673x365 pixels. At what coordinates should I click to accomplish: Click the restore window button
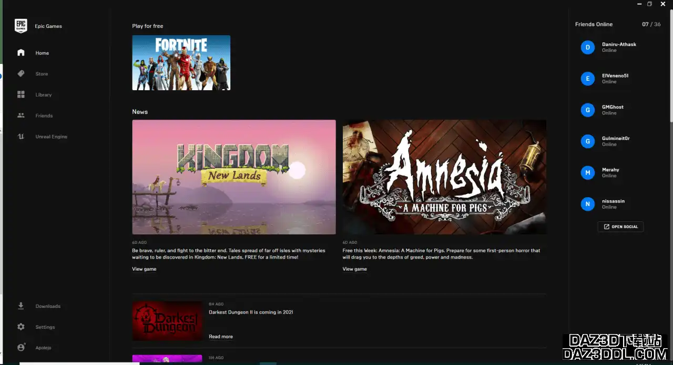tap(649, 4)
